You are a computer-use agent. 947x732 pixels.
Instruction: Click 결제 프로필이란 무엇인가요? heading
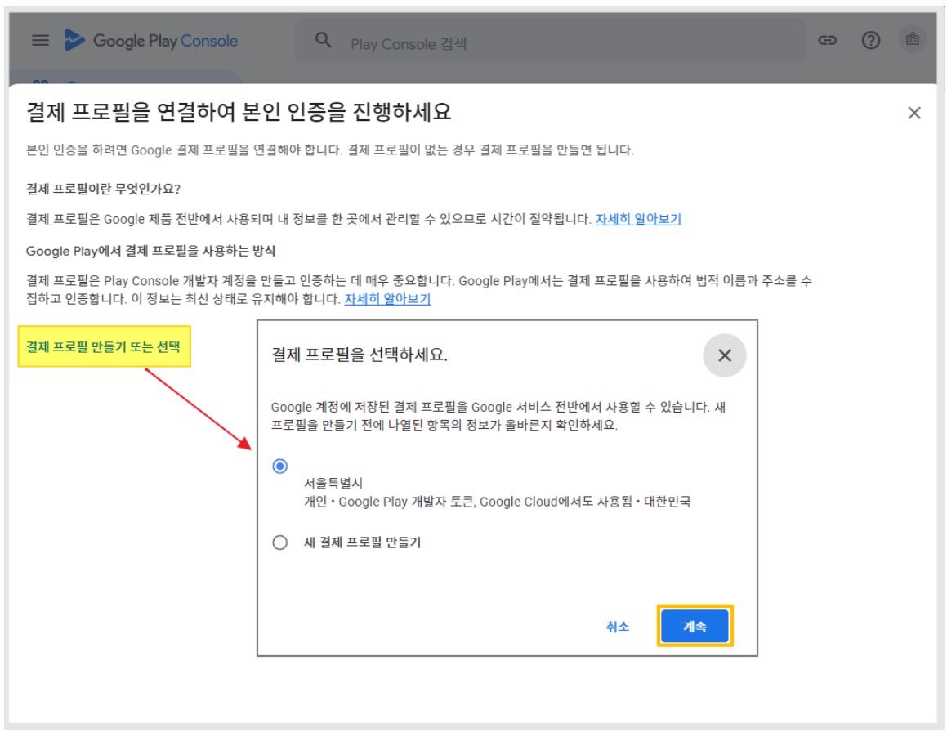(103, 189)
